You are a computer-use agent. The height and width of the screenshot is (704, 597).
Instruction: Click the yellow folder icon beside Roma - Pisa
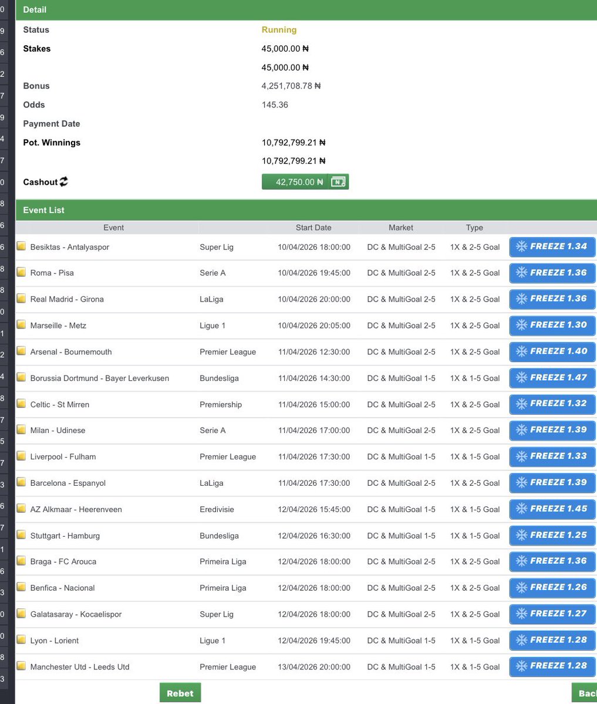tap(21, 273)
